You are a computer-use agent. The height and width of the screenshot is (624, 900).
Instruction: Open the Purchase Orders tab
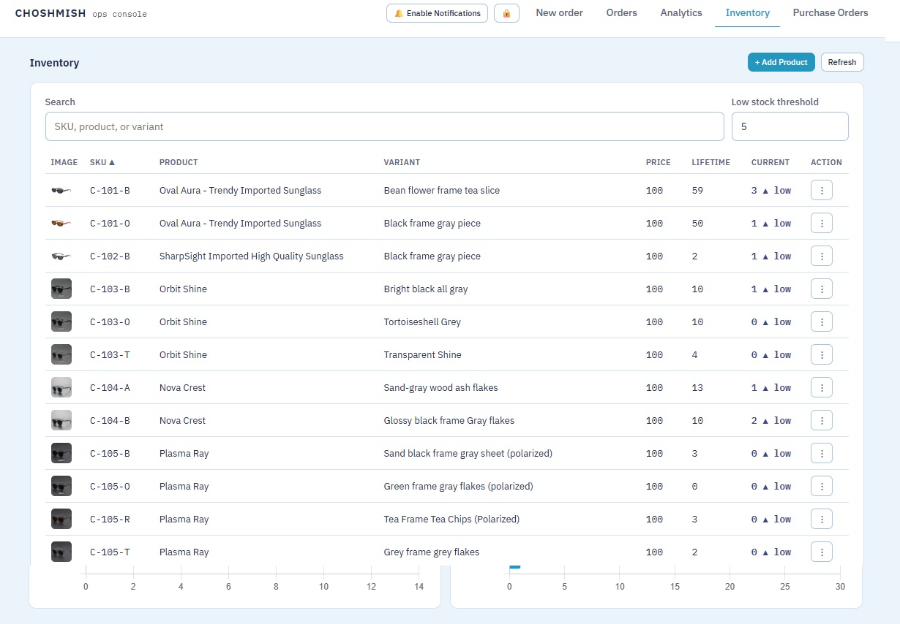pos(830,12)
